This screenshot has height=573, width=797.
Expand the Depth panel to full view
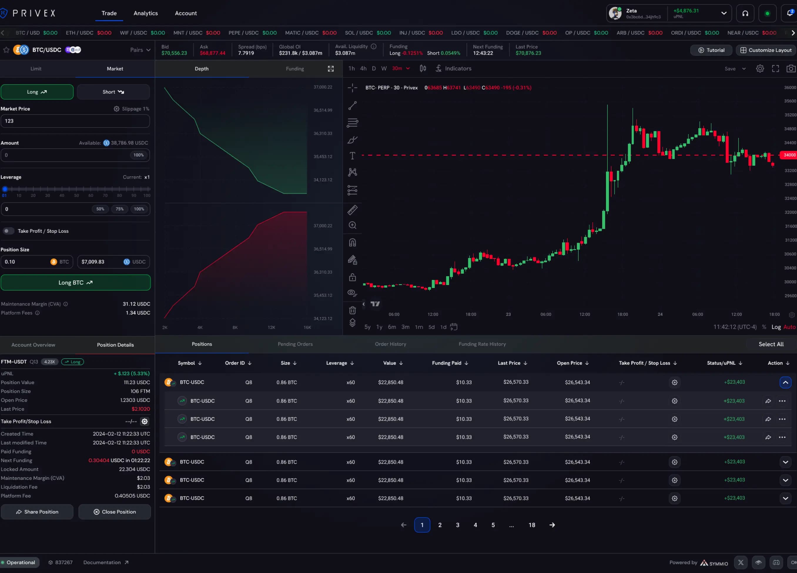pyautogui.click(x=331, y=69)
